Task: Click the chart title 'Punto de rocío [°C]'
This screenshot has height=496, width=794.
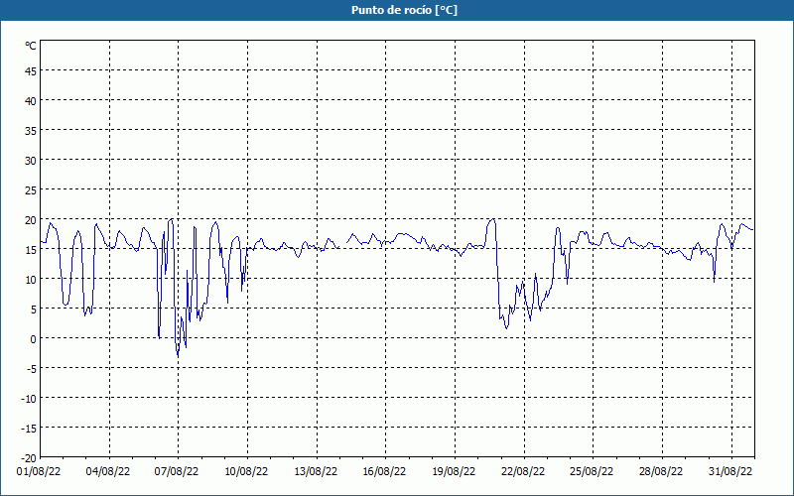Action: pyautogui.click(x=404, y=10)
